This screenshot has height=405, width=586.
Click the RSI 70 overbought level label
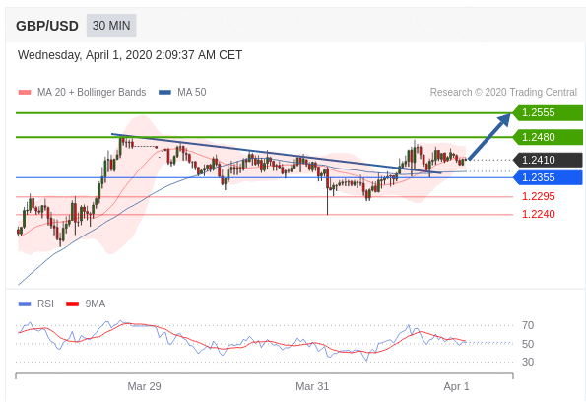pyautogui.click(x=528, y=325)
